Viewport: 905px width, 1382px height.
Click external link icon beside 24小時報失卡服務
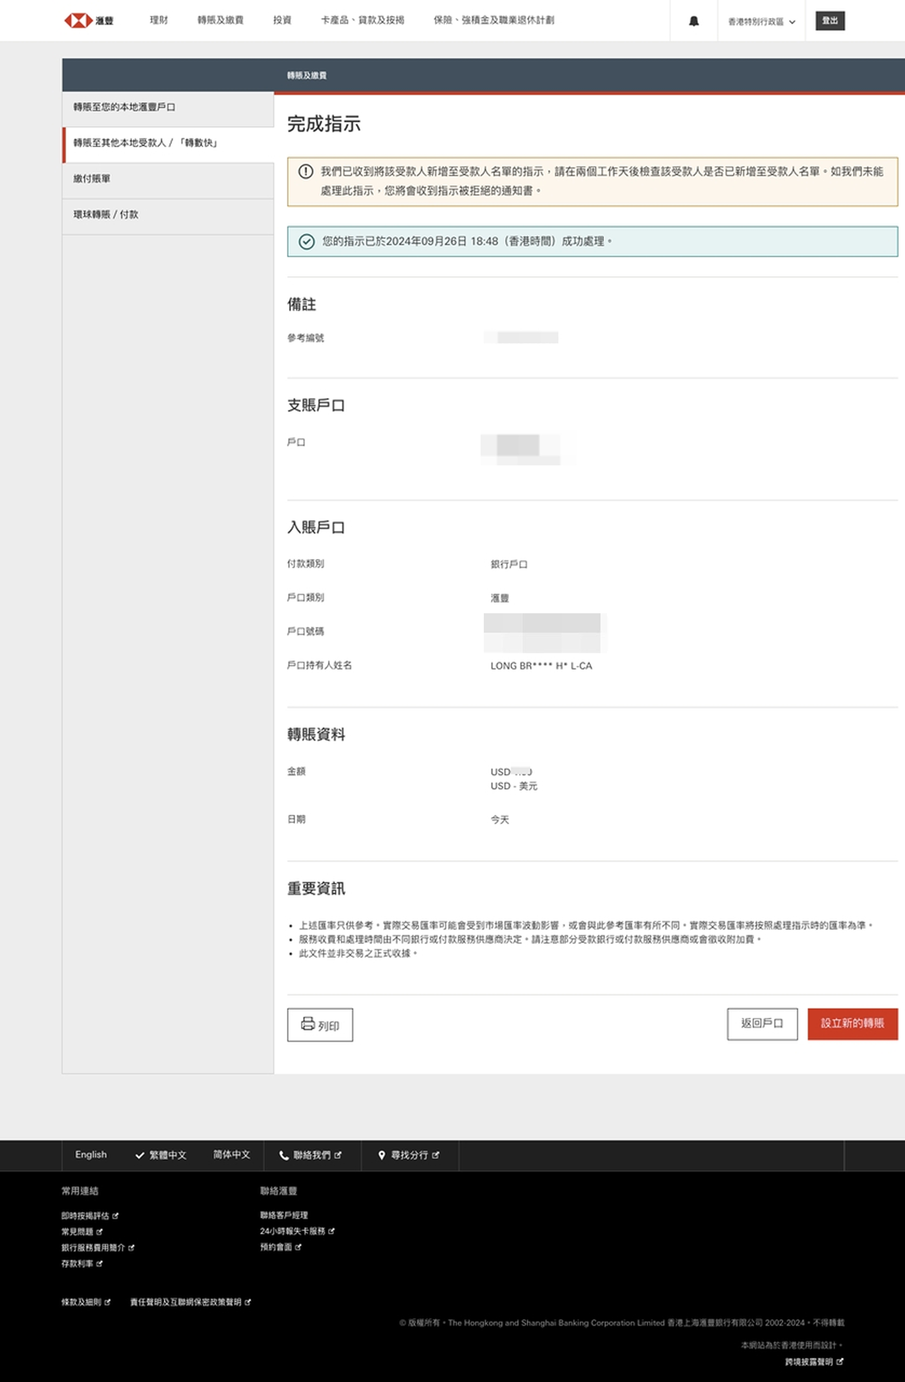[x=332, y=1231]
